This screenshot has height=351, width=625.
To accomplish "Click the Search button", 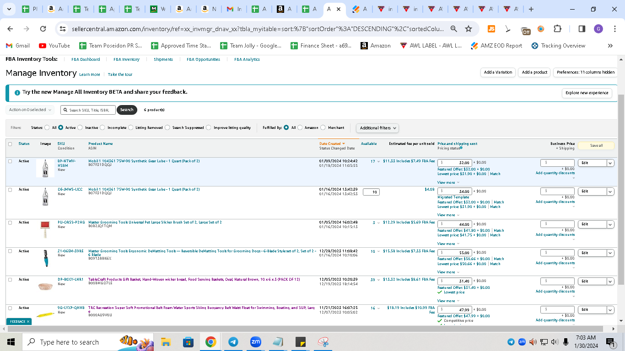I will click(127, 110).
